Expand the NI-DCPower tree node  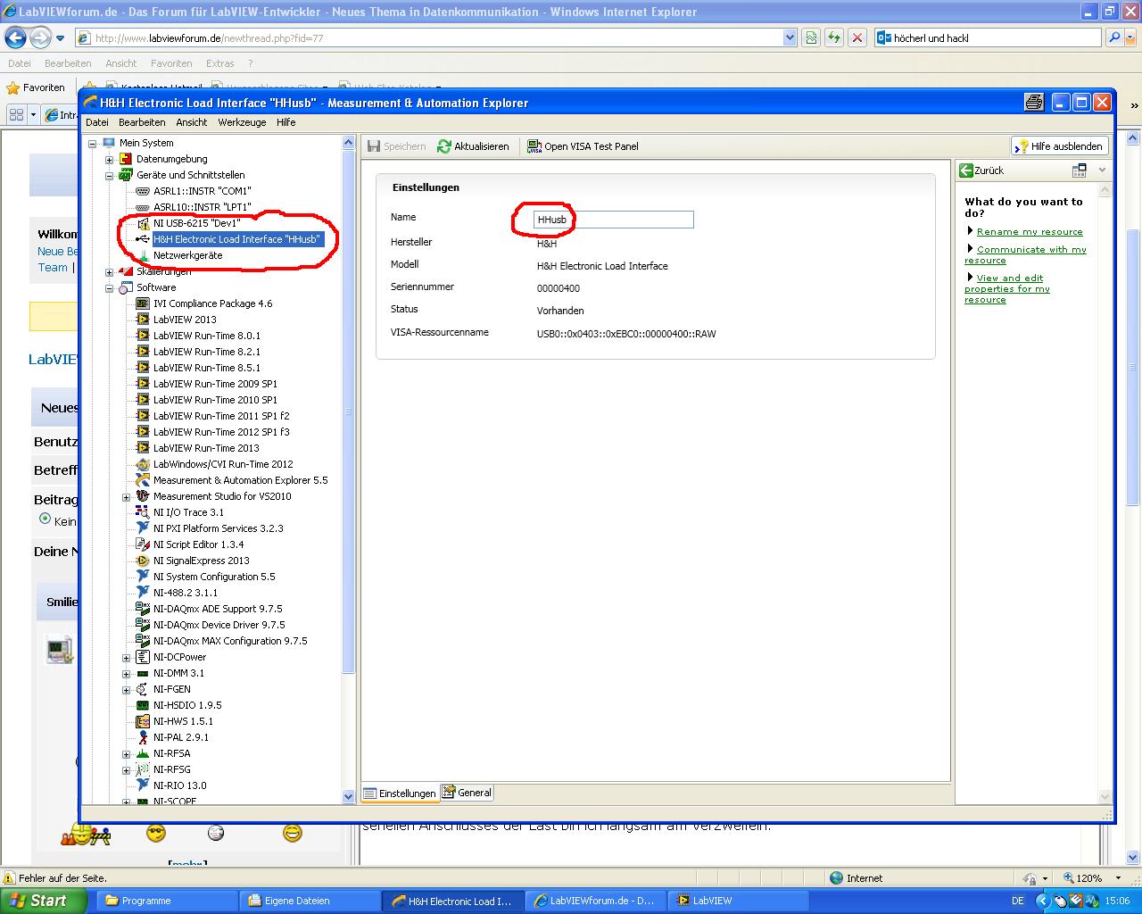(x=127, y=657)
